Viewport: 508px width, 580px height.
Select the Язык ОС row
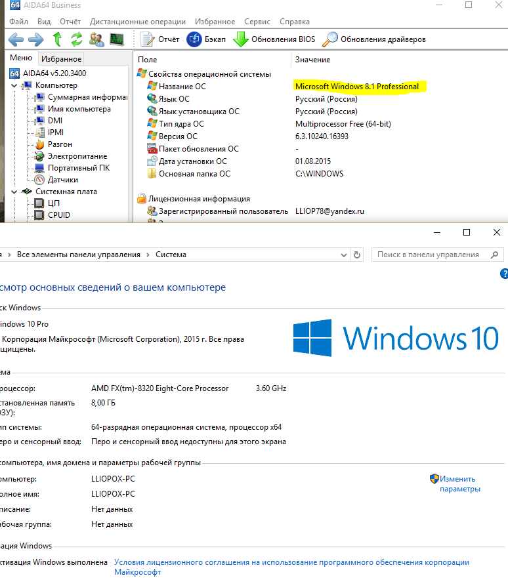click(x=168, y=99)
